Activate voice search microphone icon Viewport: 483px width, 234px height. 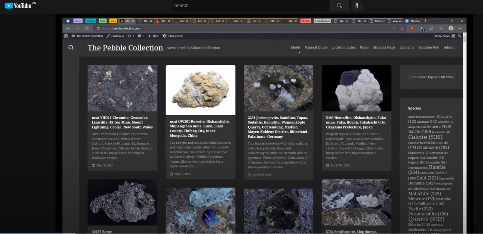[x=357, y=5]
